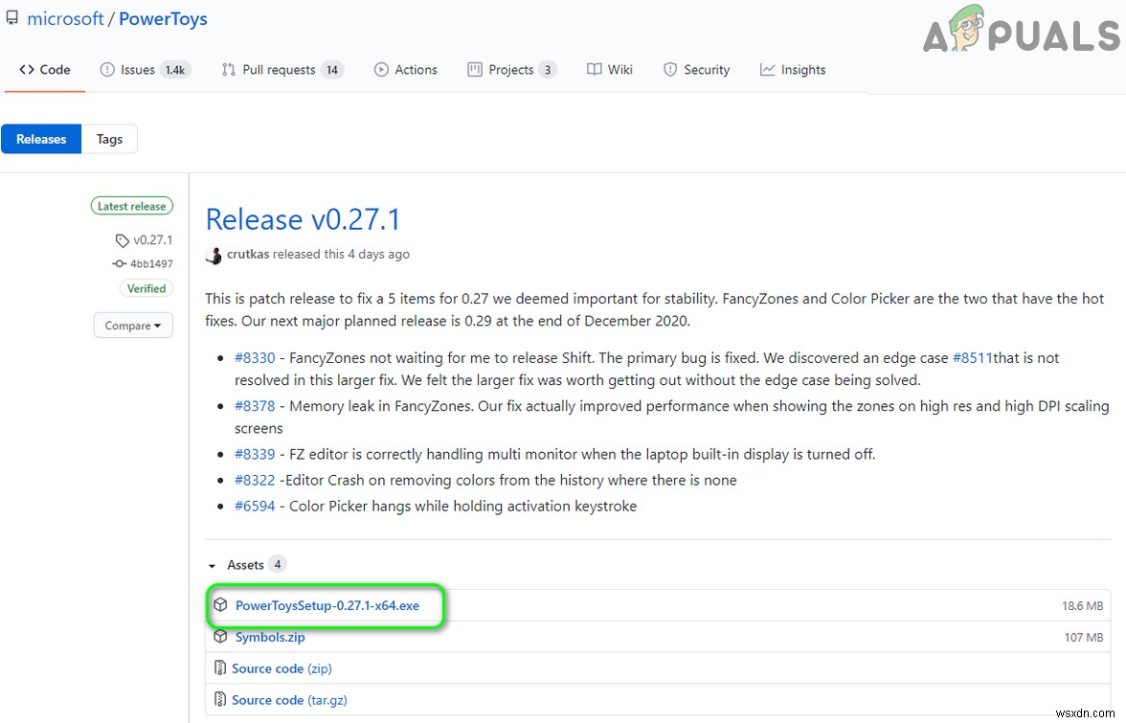Open the Release v0.27.1 title link
This screenshot has width=1126, height=723.
point(303,219)
